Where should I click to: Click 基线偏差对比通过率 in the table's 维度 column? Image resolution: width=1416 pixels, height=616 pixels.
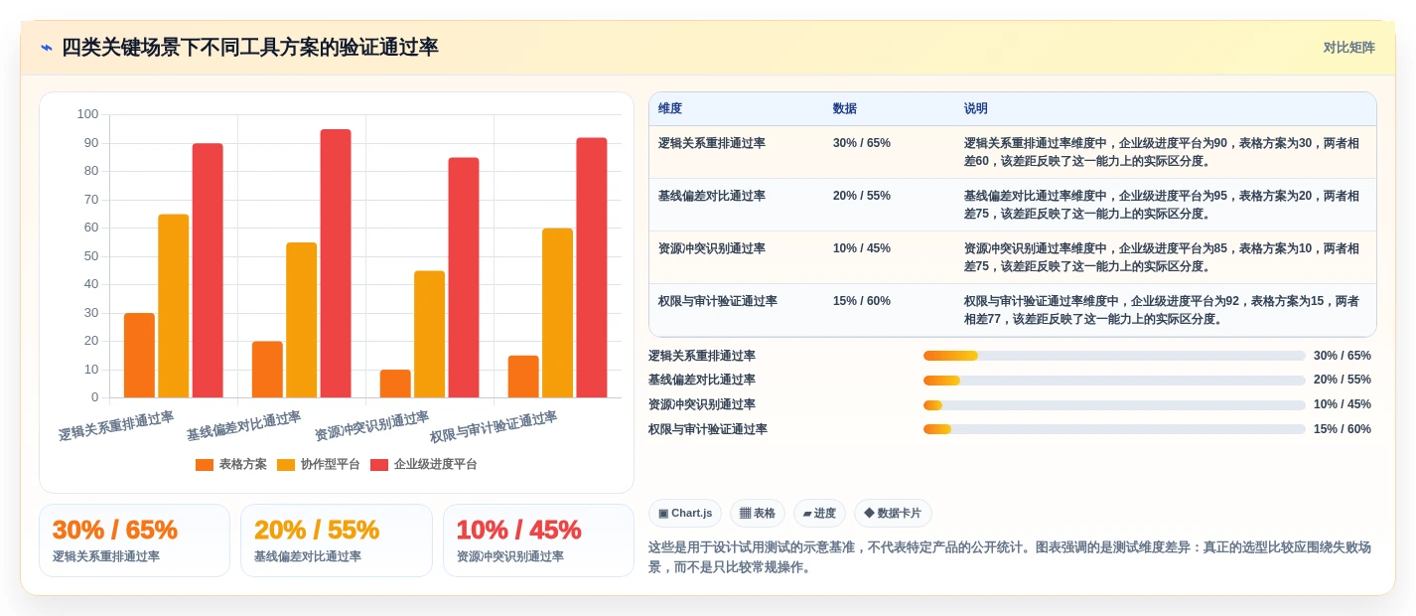(x=712, y=196)
